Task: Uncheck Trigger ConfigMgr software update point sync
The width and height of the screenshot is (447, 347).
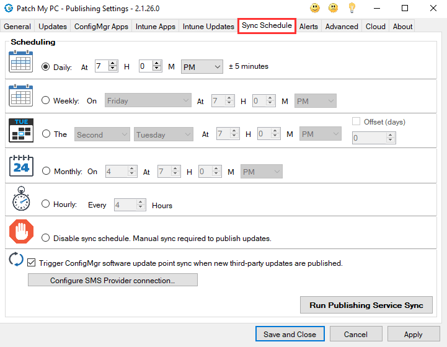Action: [x=32, y=262]
